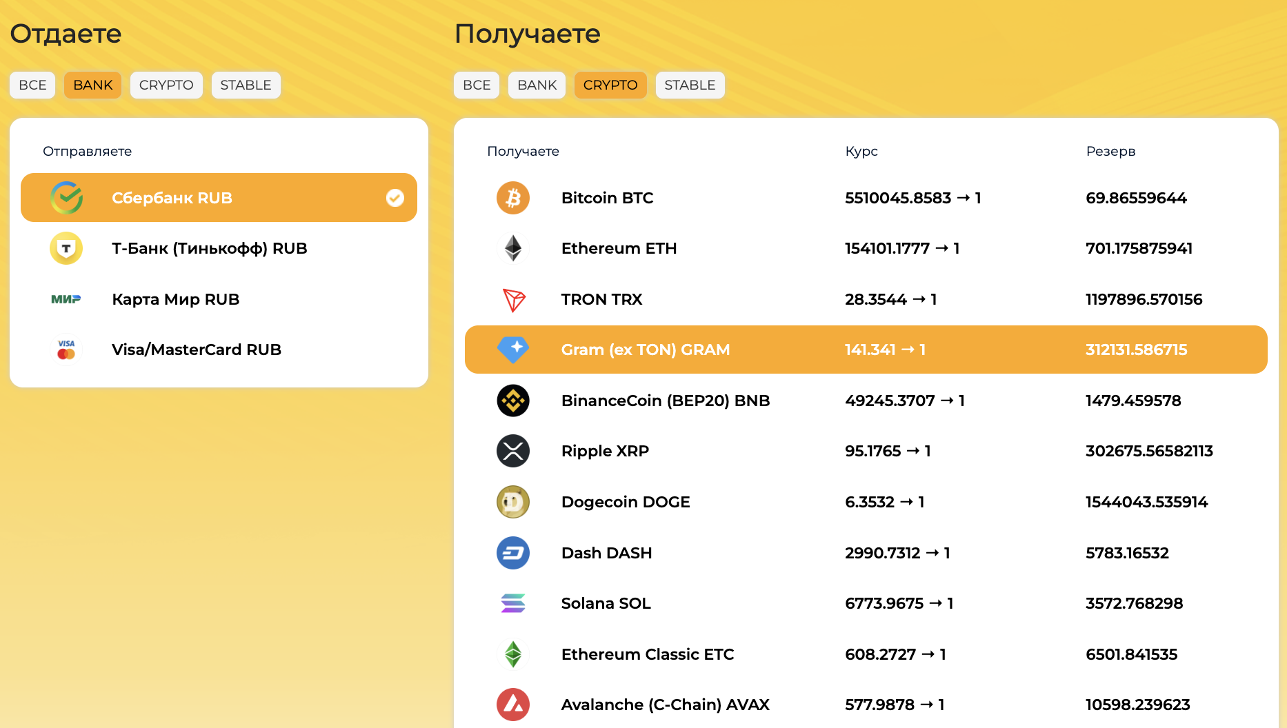Click the TRON logo icon
The height and width of the screenshot is (728, 1287).
(513, 299)
